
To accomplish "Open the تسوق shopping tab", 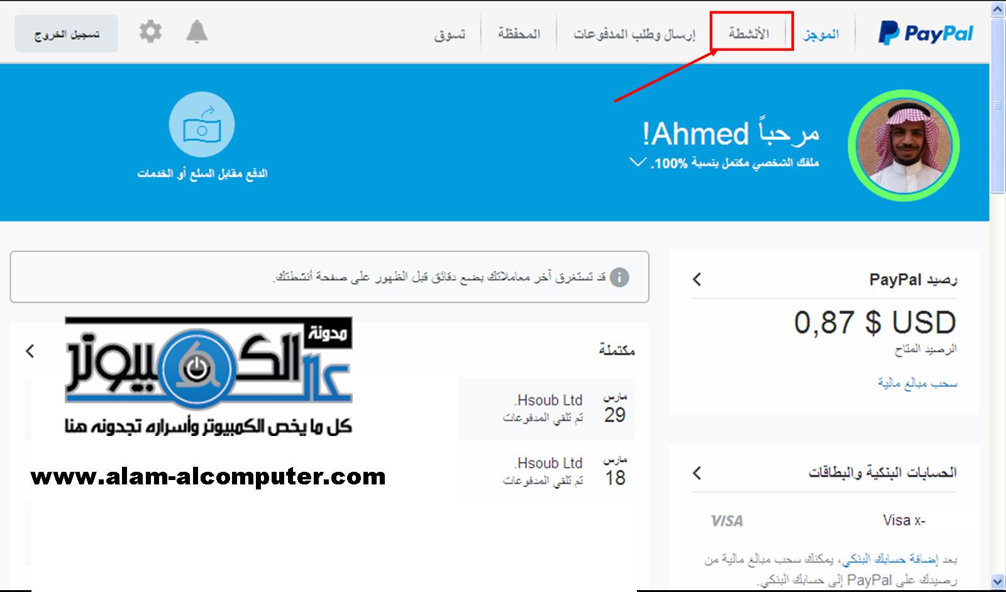I will [x=450, y=34].
